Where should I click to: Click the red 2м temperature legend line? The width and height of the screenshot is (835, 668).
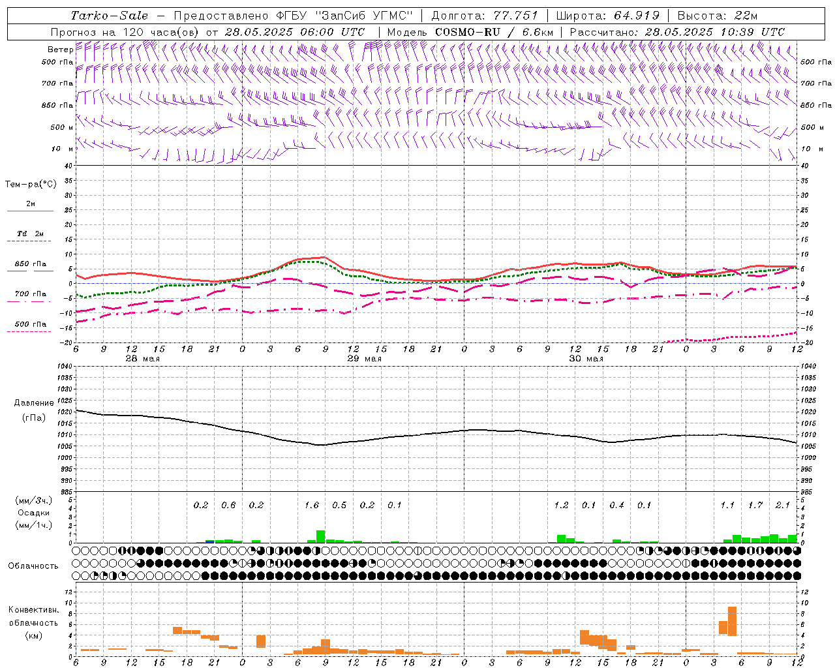[x=30, y=211]
